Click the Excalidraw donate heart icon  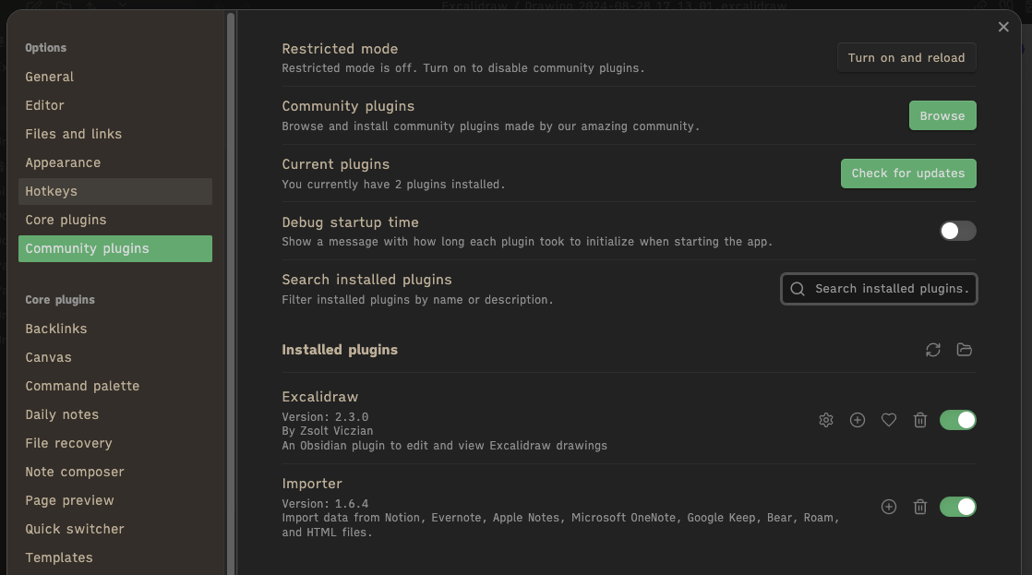pos(889,420)
